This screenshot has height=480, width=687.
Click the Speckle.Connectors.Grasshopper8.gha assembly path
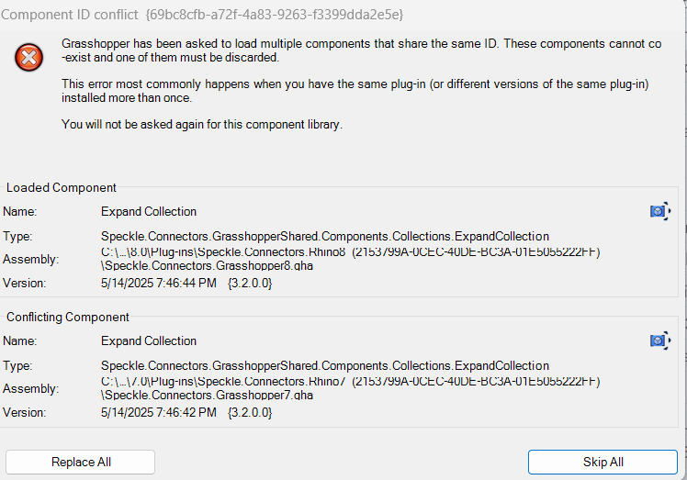pos(207,266)
